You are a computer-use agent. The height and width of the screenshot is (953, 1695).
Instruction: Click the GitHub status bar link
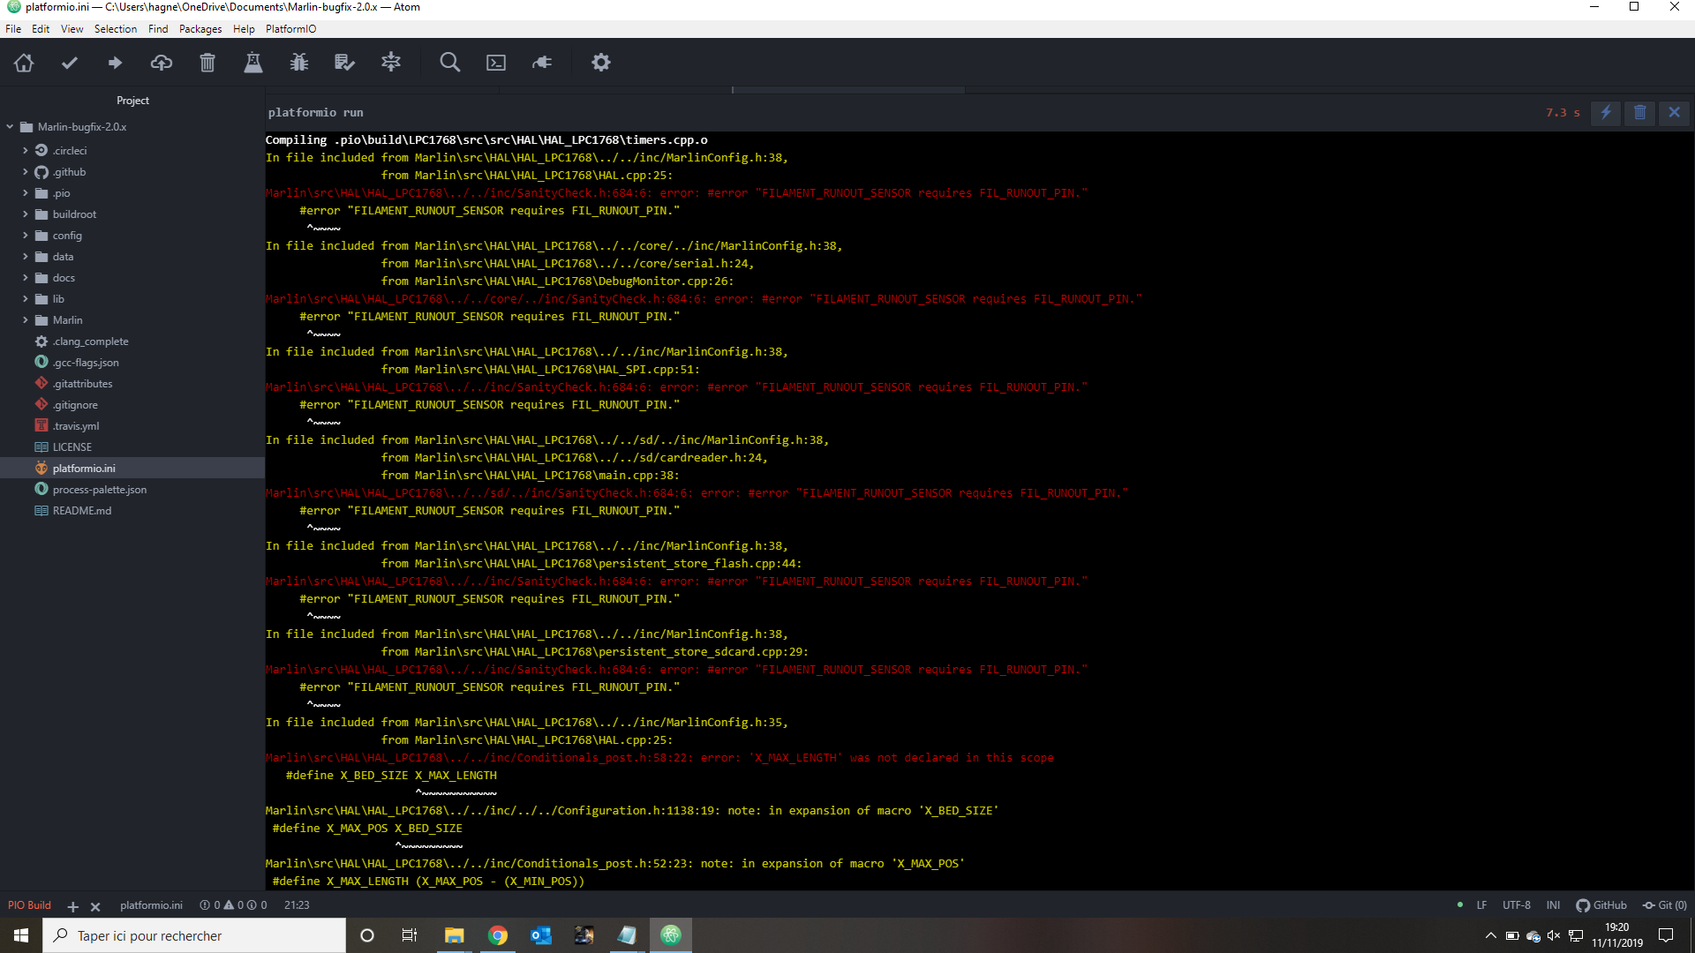pos(1601,905)
